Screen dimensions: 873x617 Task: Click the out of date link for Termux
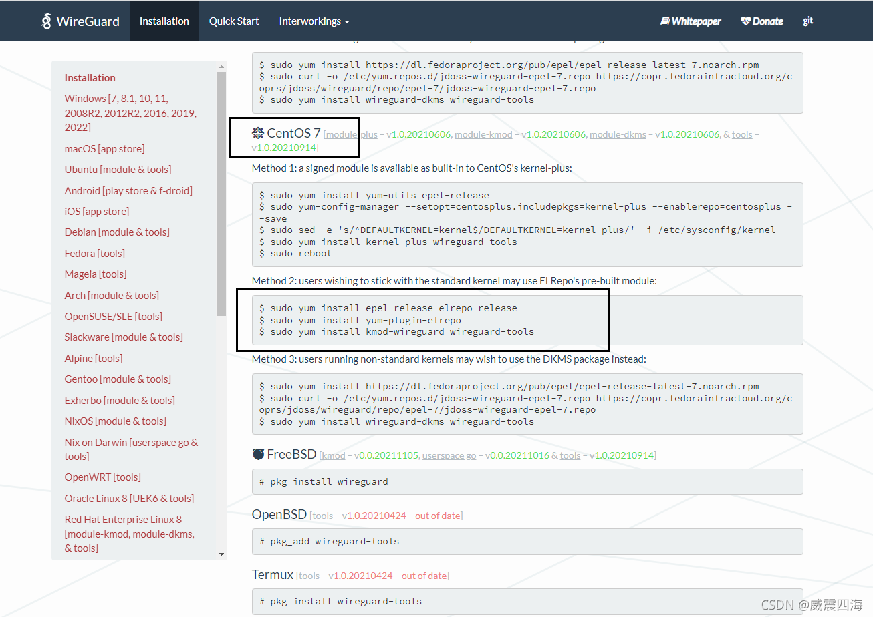tap(424, 575)
